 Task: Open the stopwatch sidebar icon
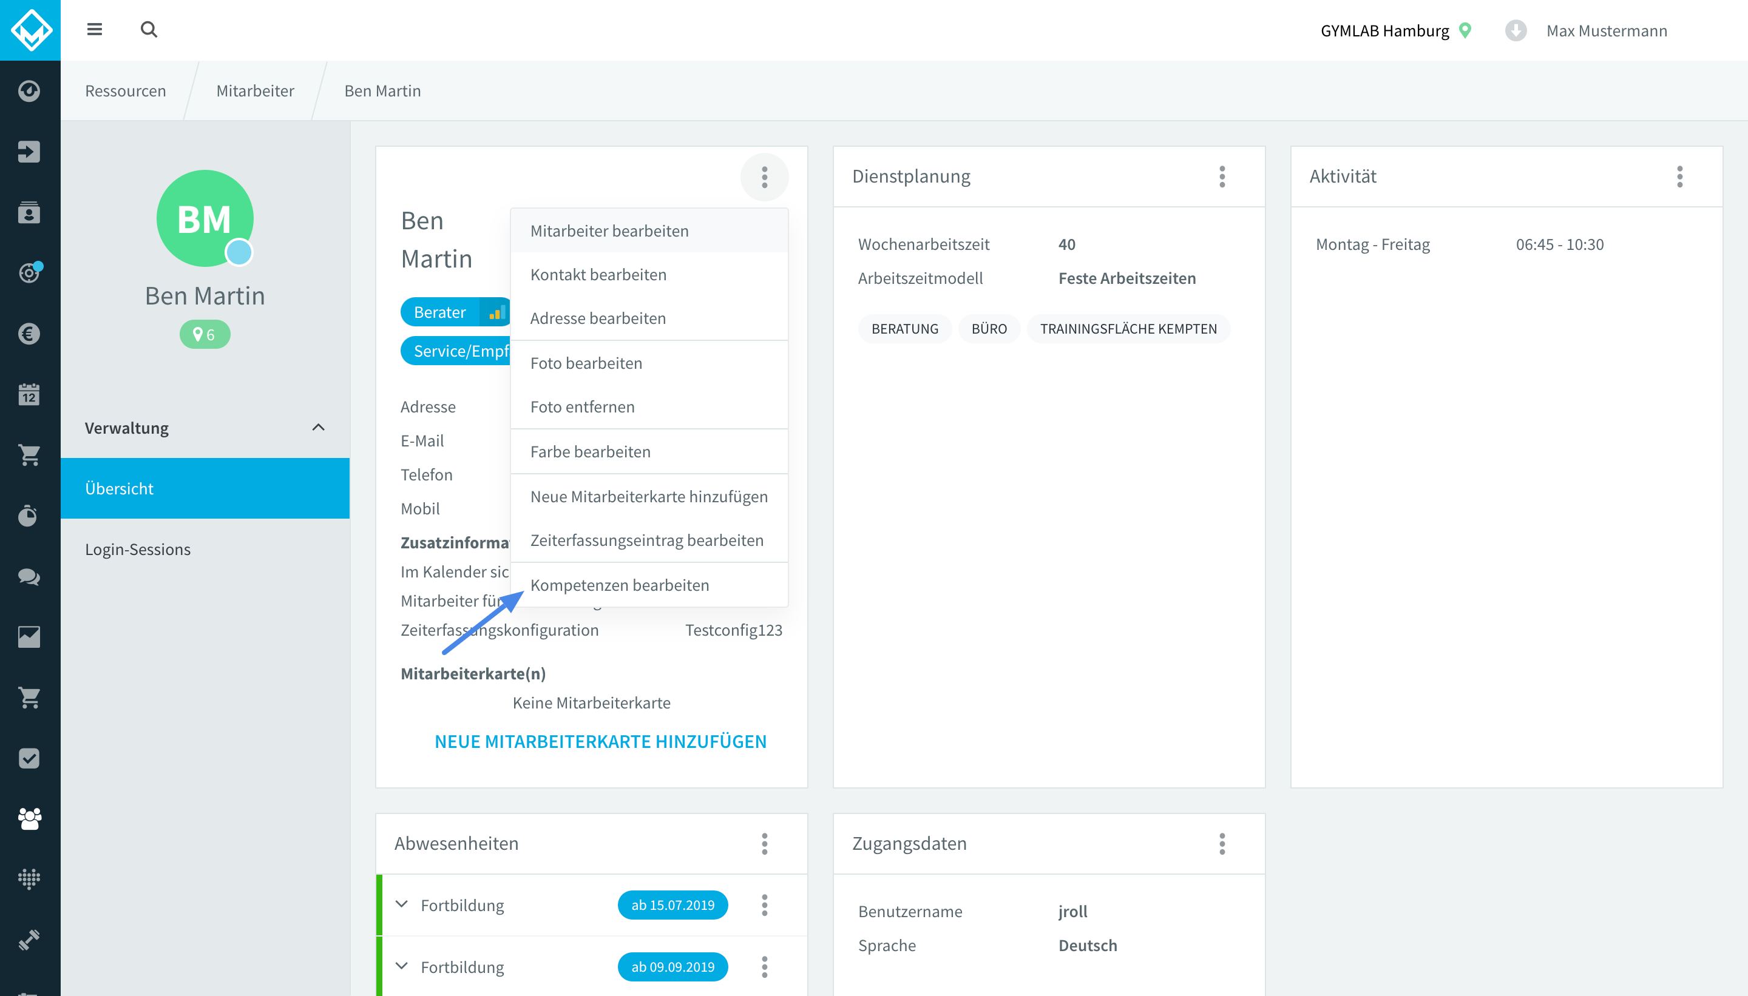(x=29, y=515)
